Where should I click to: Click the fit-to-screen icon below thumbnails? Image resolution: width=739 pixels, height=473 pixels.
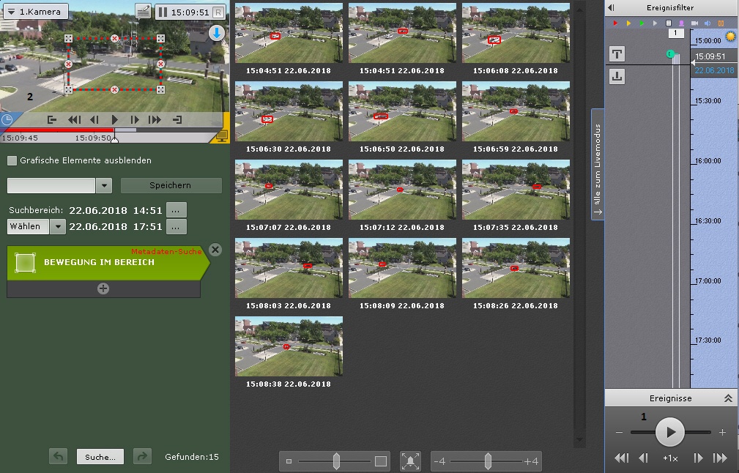pos(410,461)
